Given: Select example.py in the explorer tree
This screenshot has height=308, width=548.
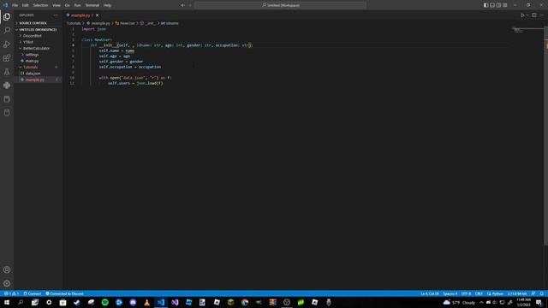Looking at the screenshot, I should tap(35, 80).
